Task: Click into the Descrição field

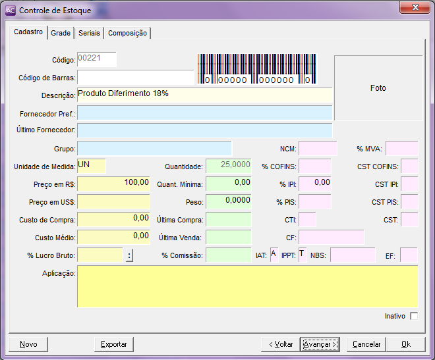Action: click(x=204, y=95)
